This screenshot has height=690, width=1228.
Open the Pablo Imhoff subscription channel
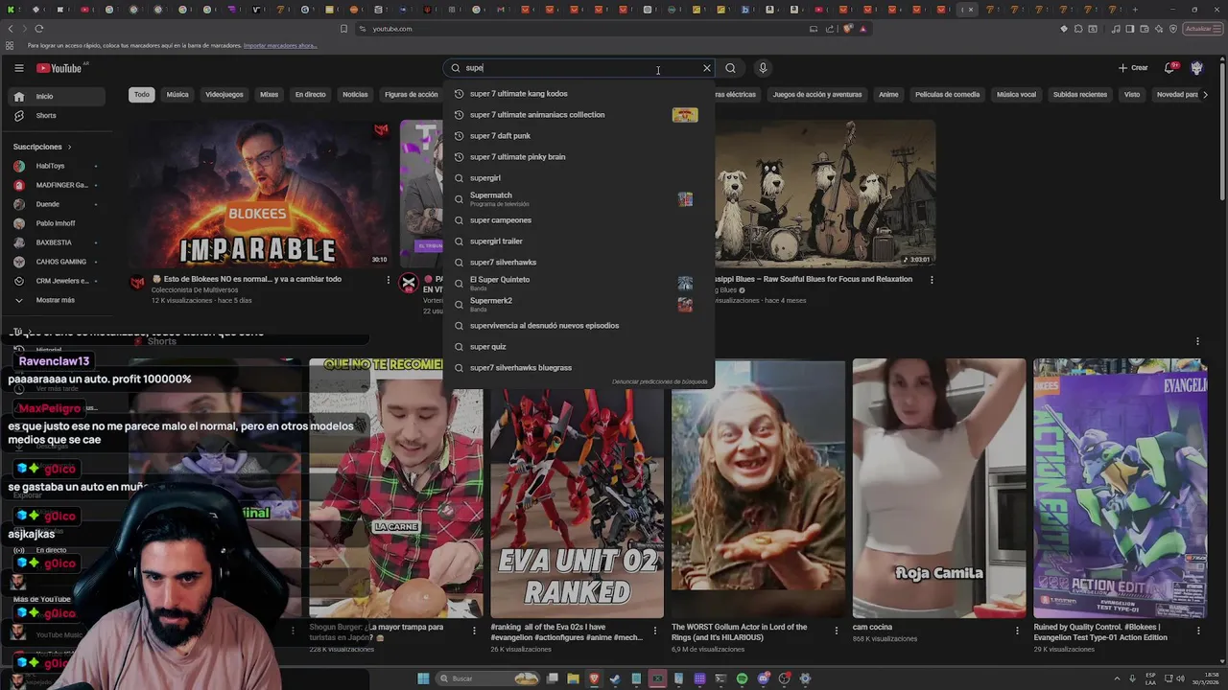(x=58, y=223)
